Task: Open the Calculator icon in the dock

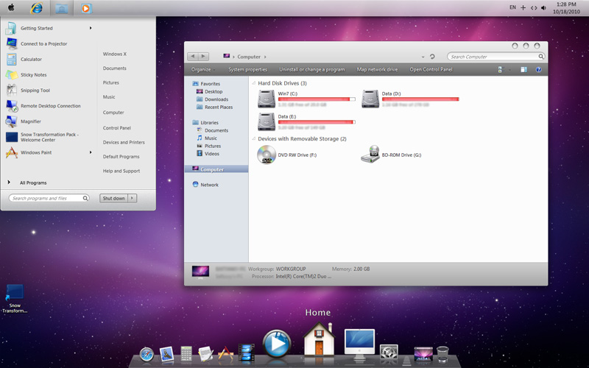Action: tap(186, 354)
